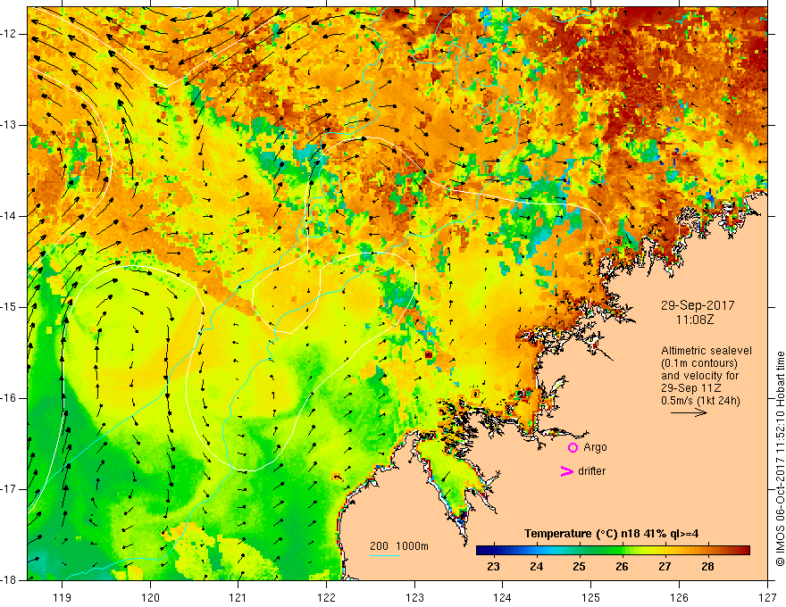This screenshot has width=786, height=607.
Task: Click temperature scale label 27
Action: point(665,567)
